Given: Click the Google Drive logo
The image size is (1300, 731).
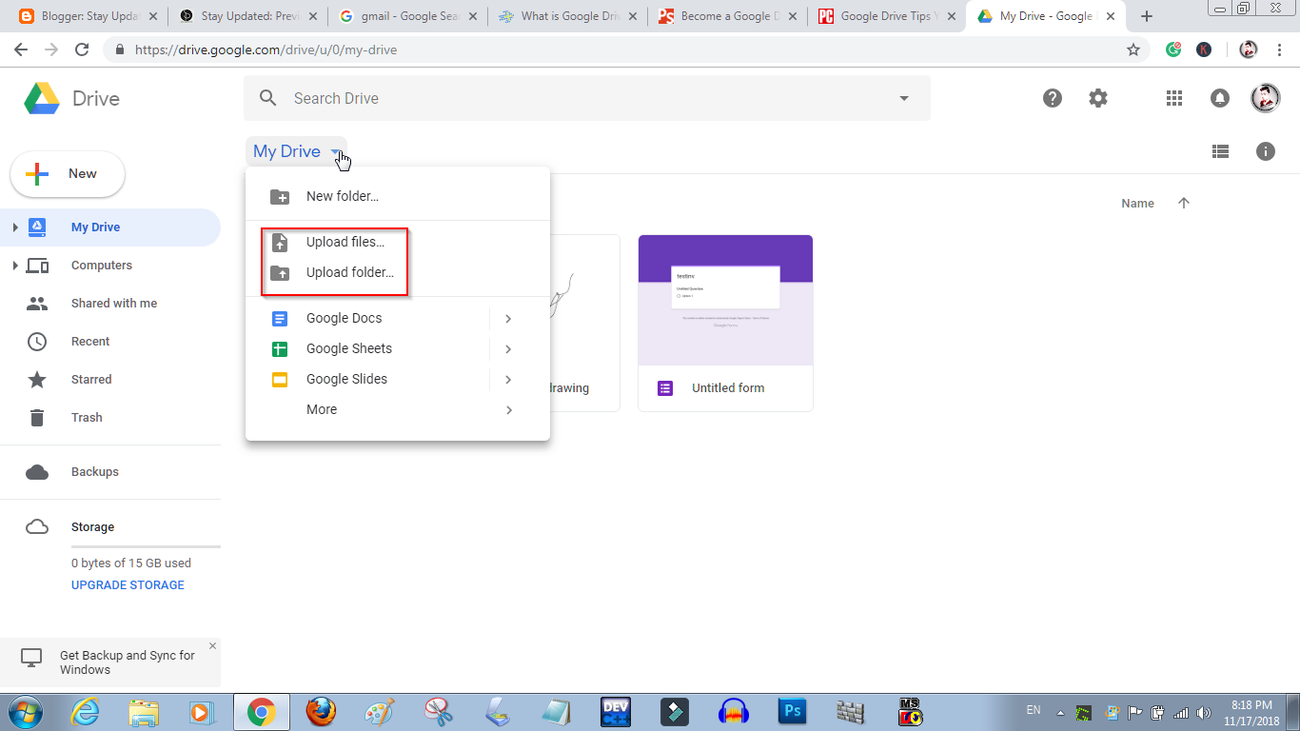Looking at the screenshot, I should [x=42, y=98].
